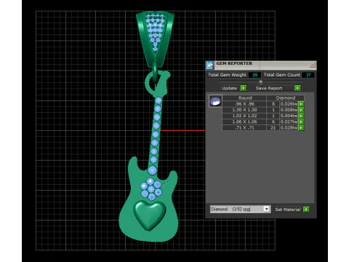The image size is (349, 262).
Task: Select the '.96 X .96' size cell
Action: (244, 104)
